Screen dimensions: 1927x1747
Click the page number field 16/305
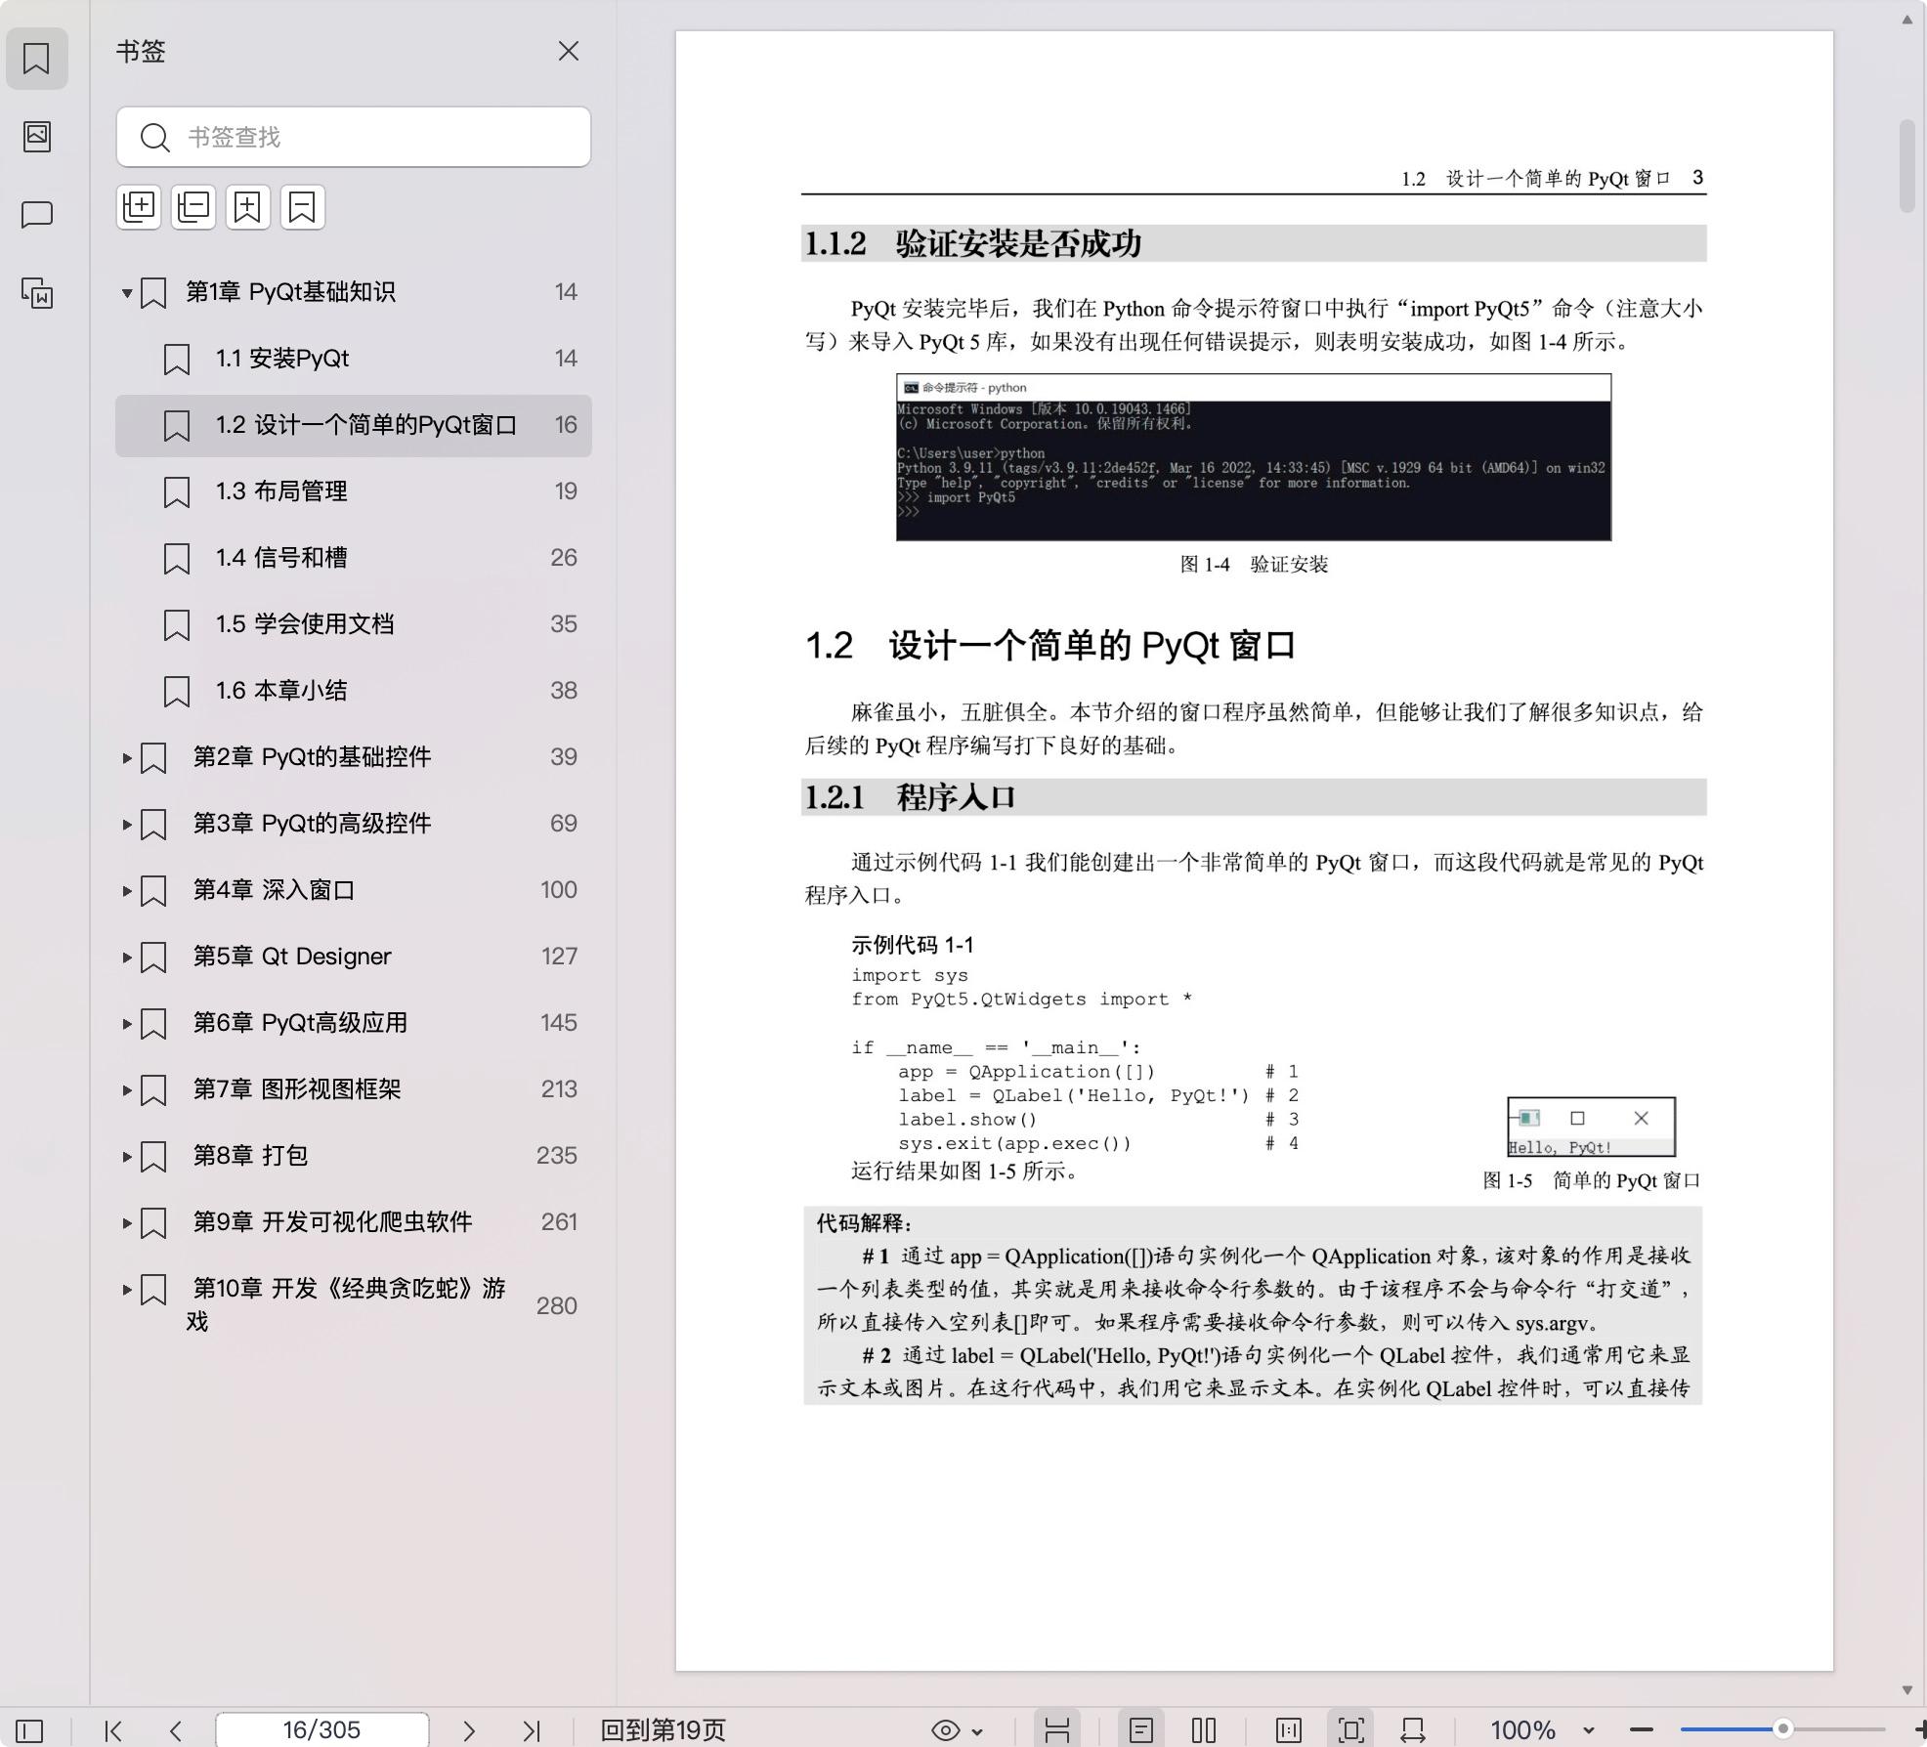pyautogui.click(x=321, y=1730)
